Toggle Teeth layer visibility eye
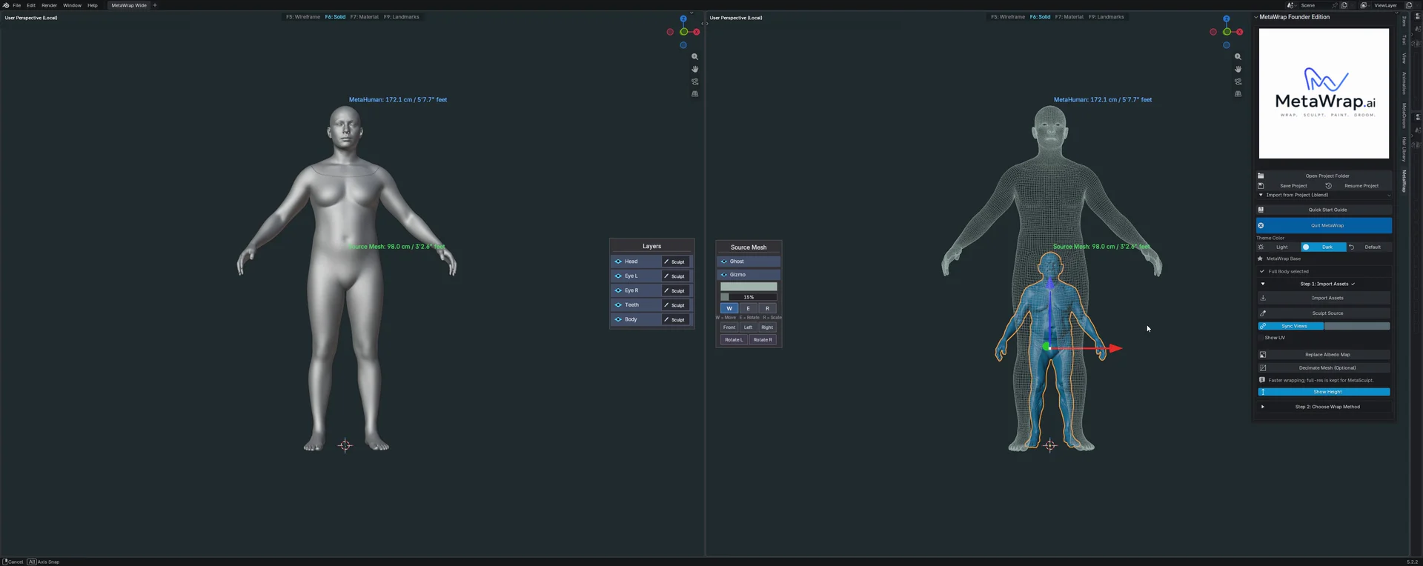The height and width of the screenshot is (566, 1423). (618, 304)
